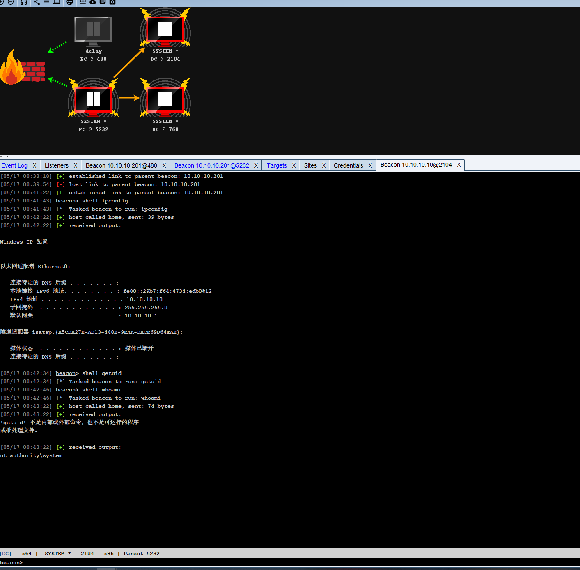The image size is (580, 570).
Task: Click the 'Windows IP 配置' output heading
Action: 24,242
